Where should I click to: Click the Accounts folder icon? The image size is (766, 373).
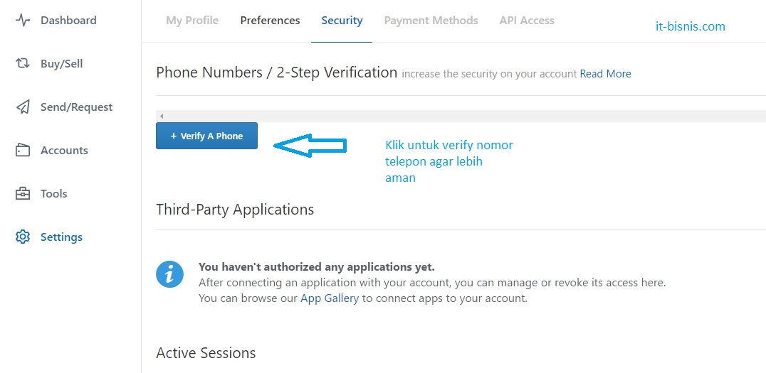(x=23, y=151)
